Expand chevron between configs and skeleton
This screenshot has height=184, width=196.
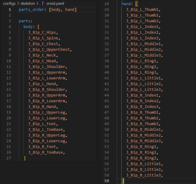(18, 3)
